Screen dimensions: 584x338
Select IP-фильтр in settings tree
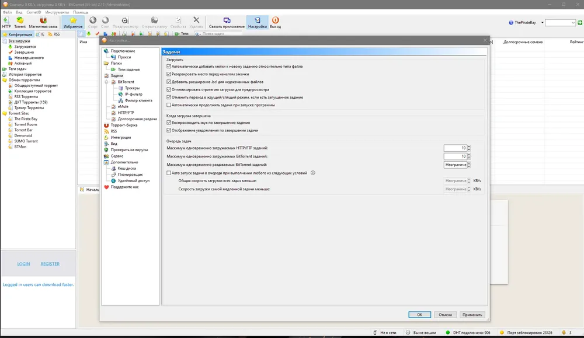click(x=133, y=94)
